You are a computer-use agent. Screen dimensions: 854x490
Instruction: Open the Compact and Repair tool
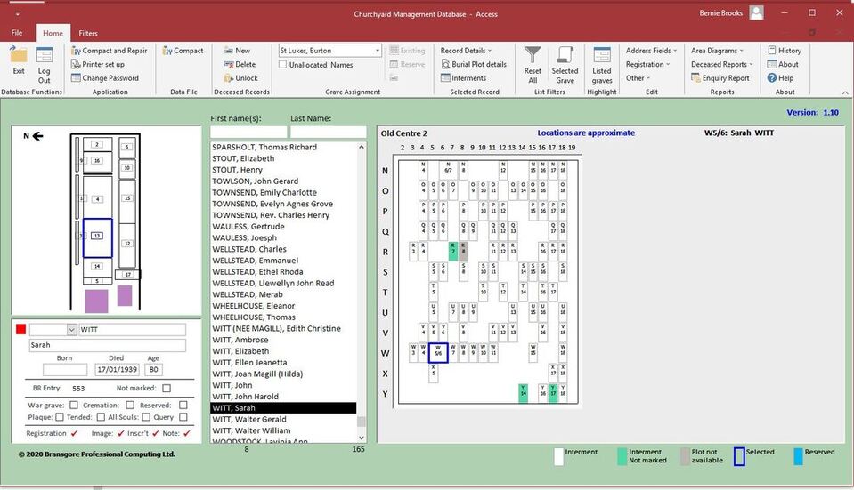point(110,51)
